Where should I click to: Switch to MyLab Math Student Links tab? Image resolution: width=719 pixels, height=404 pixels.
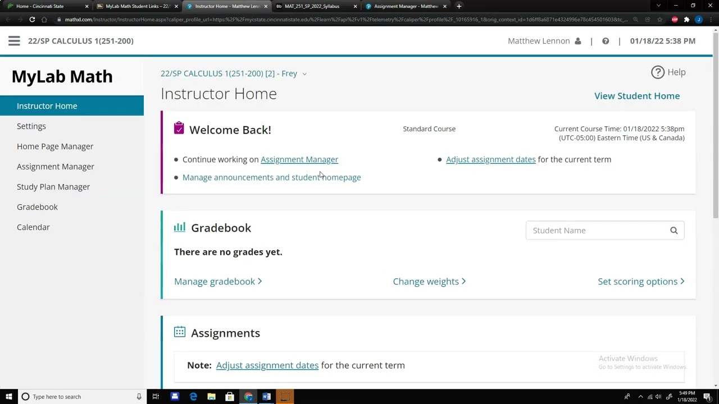coord(136,6)
